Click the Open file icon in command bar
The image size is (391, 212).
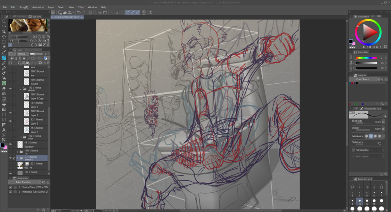click(65, 12)
